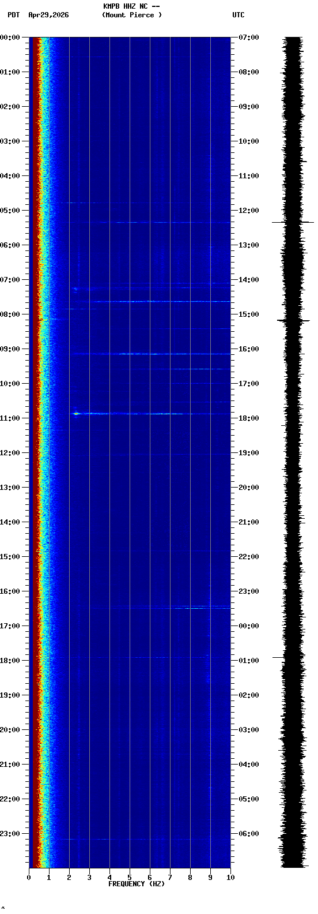This screenshot has width=318, height=914.
Task: Click the PDT timezone label
Action: (13, 15)
